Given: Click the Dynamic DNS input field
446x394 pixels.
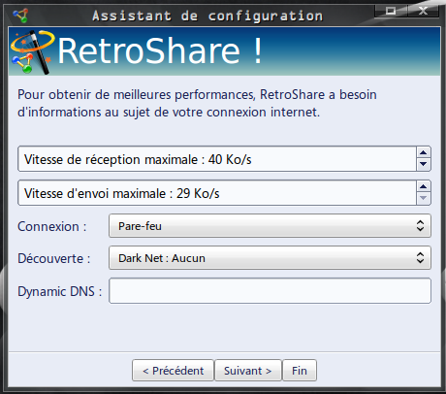Looking at the screenshot, I should coord(270,291).
